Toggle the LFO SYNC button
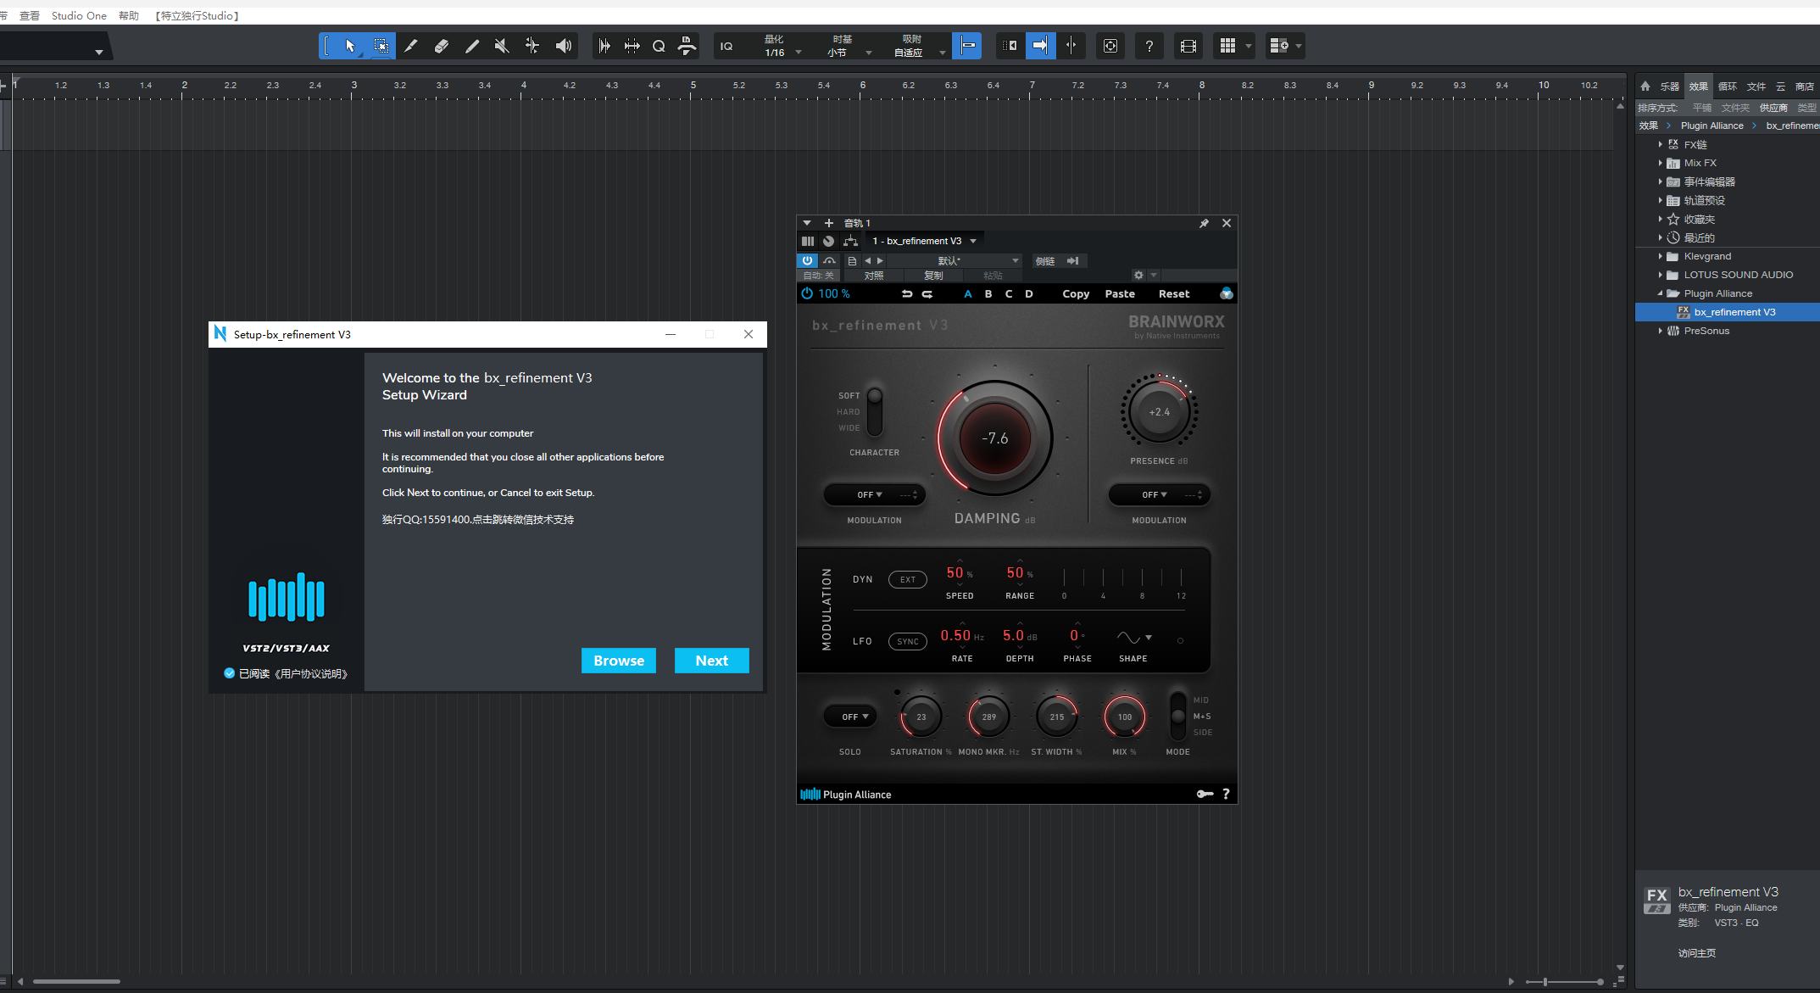Image resolution: width=1820 pixels, height=993 pixels. pos(908,641)
